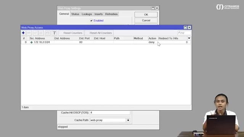Image resolution: width=244 pixels, height=137 pixels.
Task: Open the filter funnel icon
Action: coord(54,33)
